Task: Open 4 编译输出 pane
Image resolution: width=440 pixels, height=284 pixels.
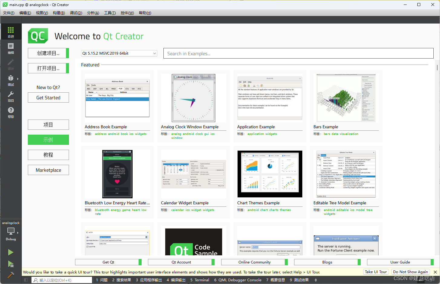Action: (x=176, y=280)
